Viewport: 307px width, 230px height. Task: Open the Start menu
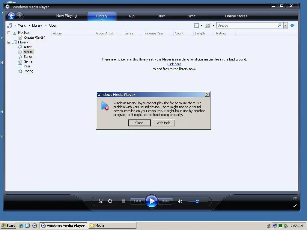[x=8, y=226]
